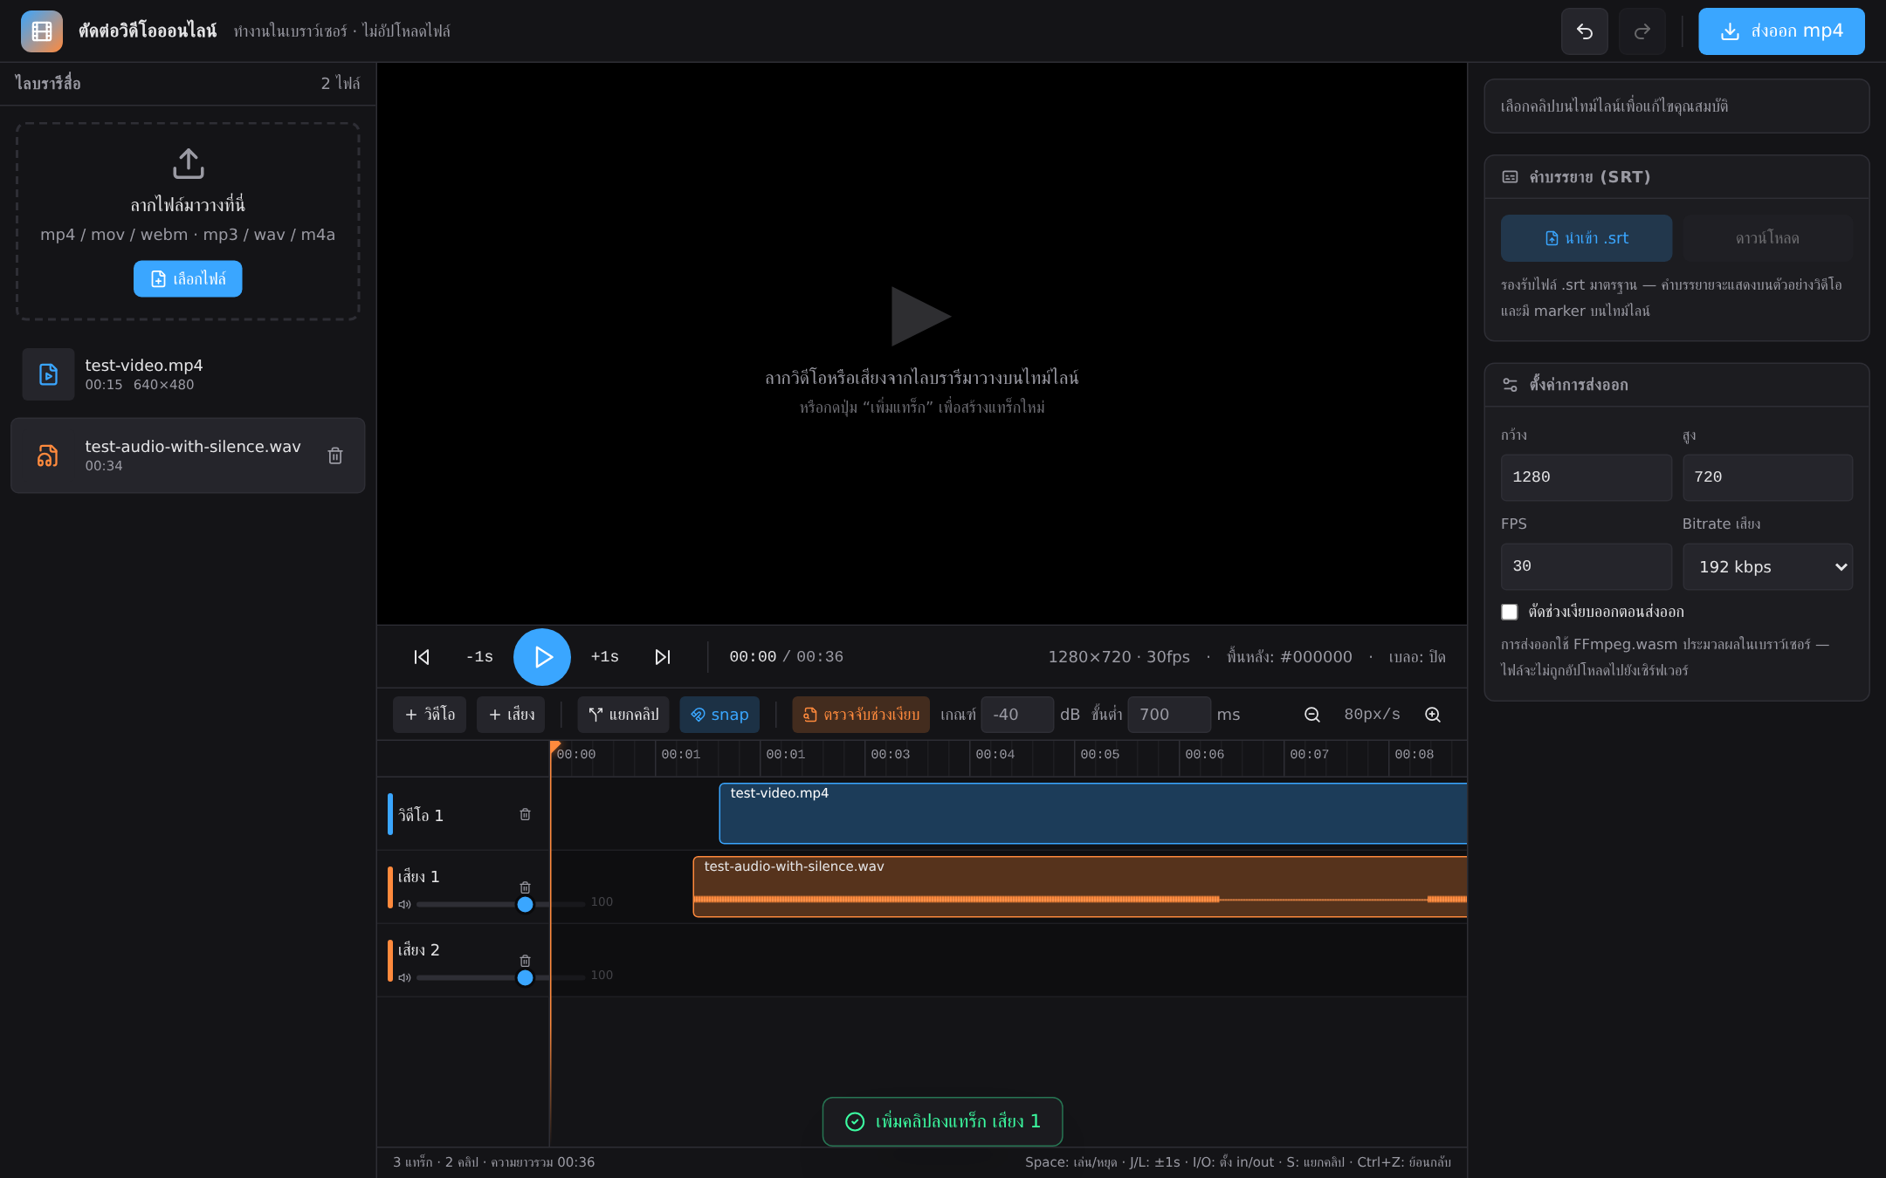Run silence detection with the orange button
The width and height of the screenshot is (1886, 1178).
[x=861, y=715]
